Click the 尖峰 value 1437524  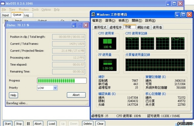(x=133, y=104)
